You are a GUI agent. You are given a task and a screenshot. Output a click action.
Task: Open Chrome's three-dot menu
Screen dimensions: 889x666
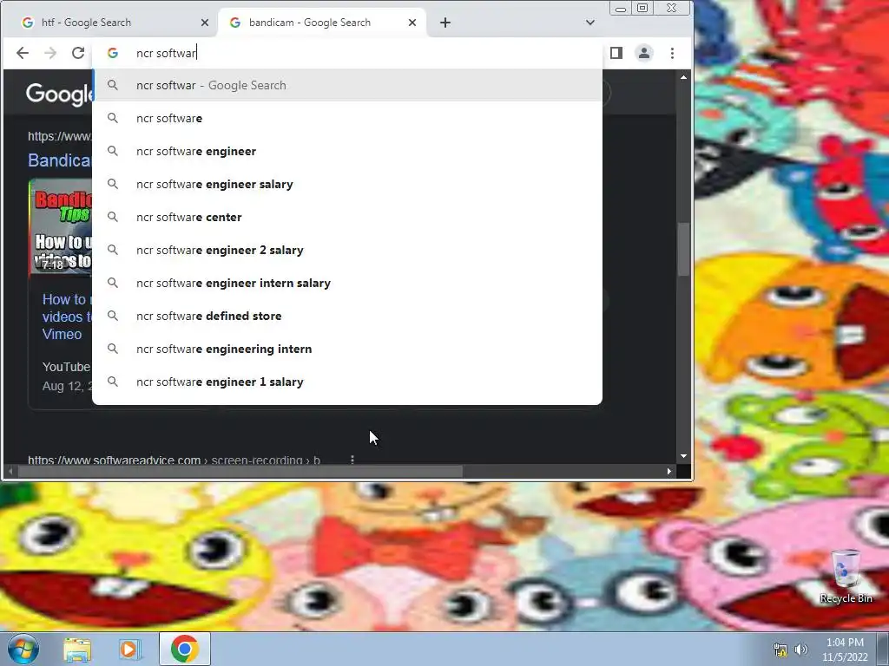tap(672, 53)
